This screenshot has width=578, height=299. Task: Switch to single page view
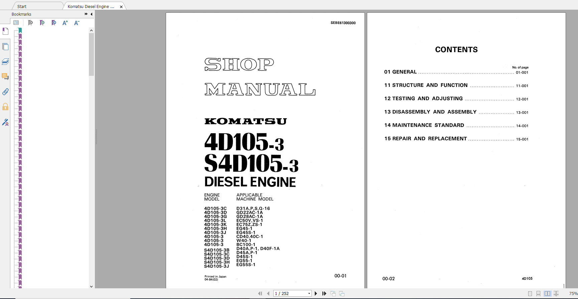point(530,293)
